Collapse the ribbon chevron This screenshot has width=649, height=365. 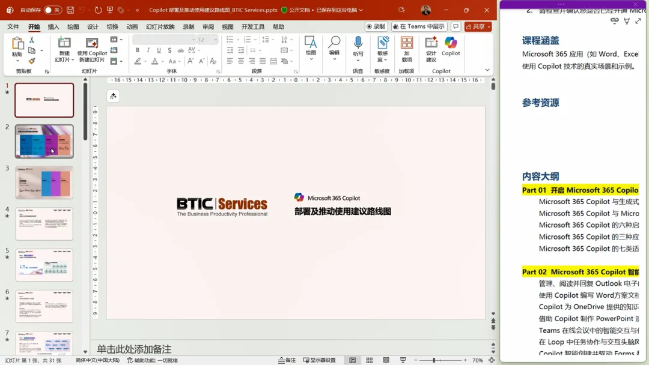(x=487, y=70)
